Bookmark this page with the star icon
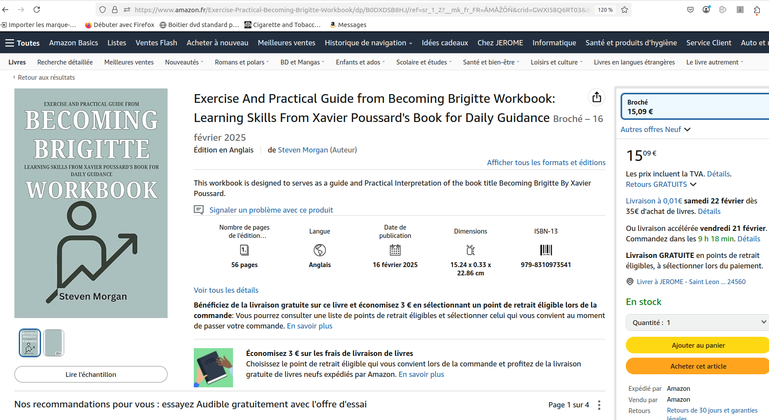 625,10
